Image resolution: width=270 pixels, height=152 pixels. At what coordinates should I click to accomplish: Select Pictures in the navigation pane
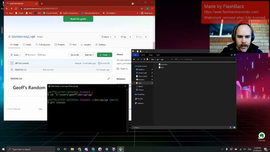(x=140, y=80)
